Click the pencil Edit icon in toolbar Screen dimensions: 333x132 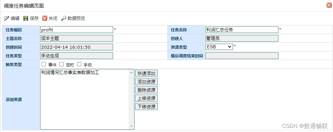tap(7, 18)
